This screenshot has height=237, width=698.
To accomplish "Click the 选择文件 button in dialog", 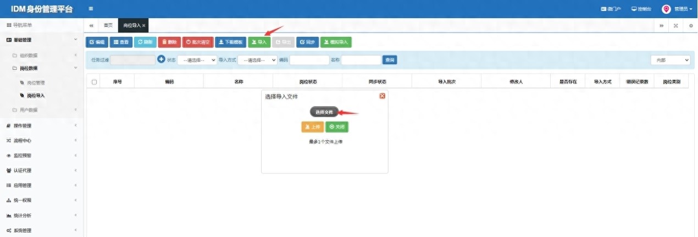I will 324,112.
